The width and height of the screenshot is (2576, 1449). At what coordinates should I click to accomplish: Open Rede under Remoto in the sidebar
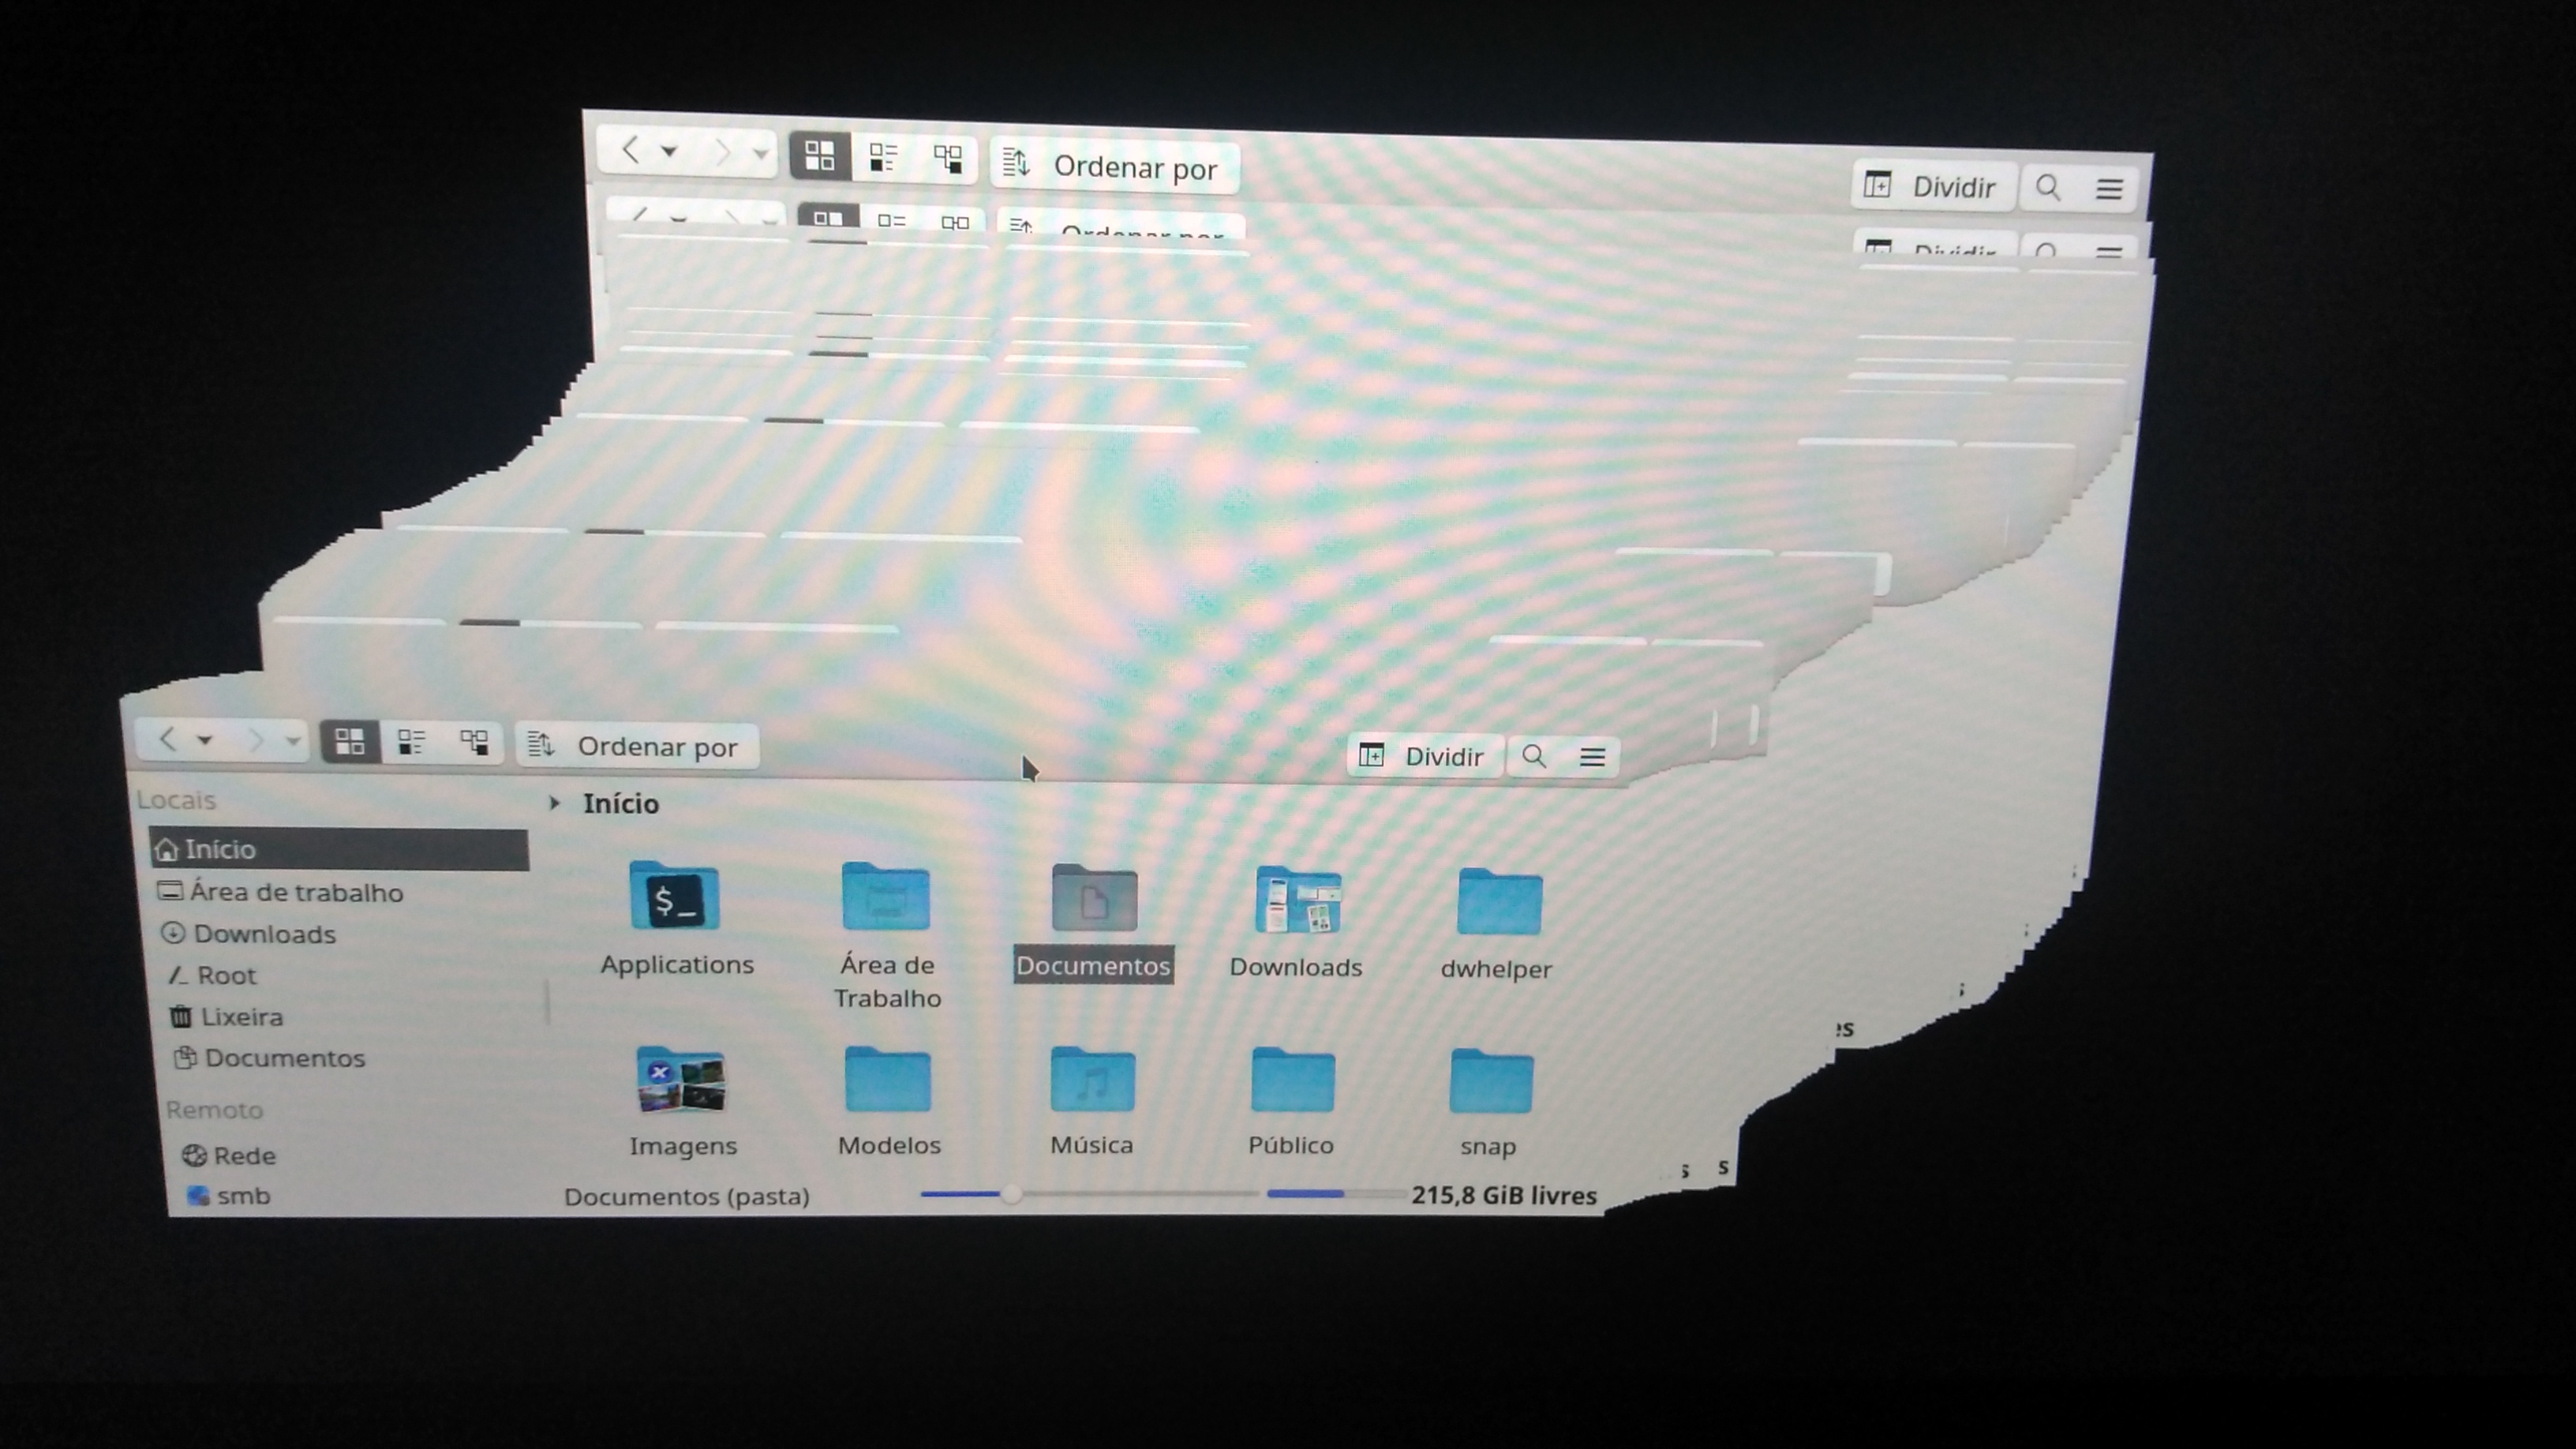pyautogui.click(x=229, y=1156)
